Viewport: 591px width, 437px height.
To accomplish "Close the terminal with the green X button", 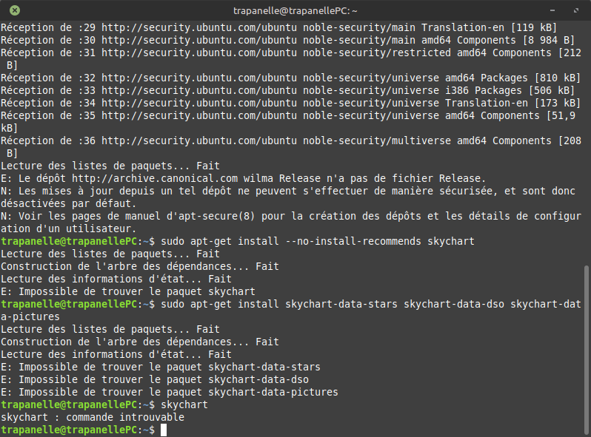I will (x=15, y=10).
